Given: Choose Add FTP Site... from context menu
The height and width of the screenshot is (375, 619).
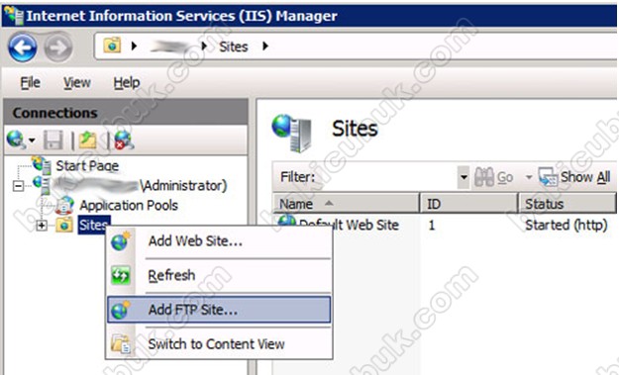Looking at the screenshot, I should [x=219, y=310].
